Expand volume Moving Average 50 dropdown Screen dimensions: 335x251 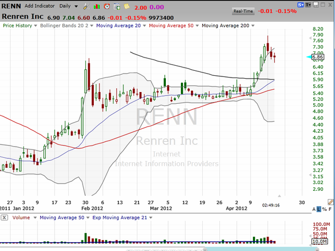(x=88, y=218)
